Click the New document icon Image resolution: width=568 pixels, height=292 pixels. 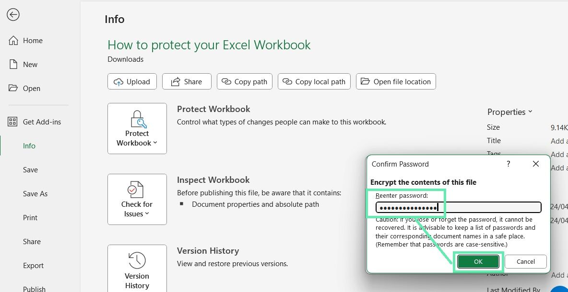click(x=13, y=64)
